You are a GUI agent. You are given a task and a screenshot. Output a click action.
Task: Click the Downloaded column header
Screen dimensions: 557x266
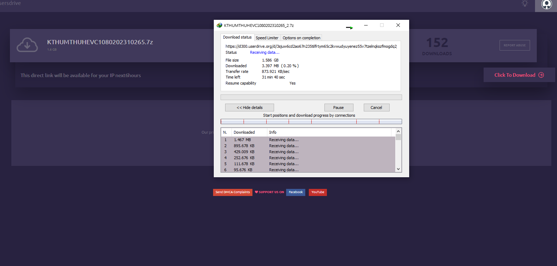[x=249, y=132]
